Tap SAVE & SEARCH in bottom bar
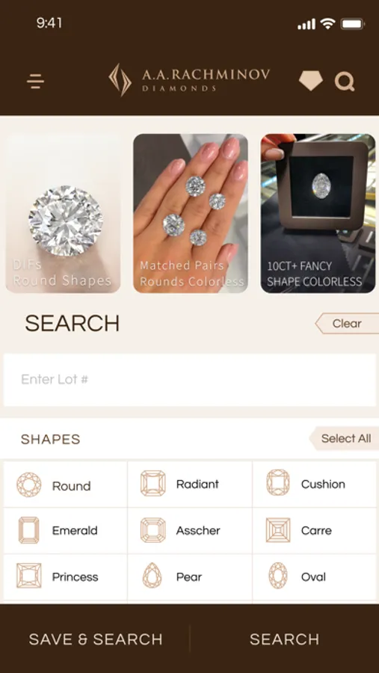Image resolution: width=379 pixels, height=673 pixels. pos(95,639)
